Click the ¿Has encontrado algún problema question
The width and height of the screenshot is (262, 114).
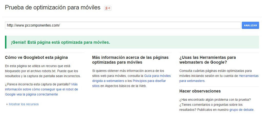(x=215, y=100)
